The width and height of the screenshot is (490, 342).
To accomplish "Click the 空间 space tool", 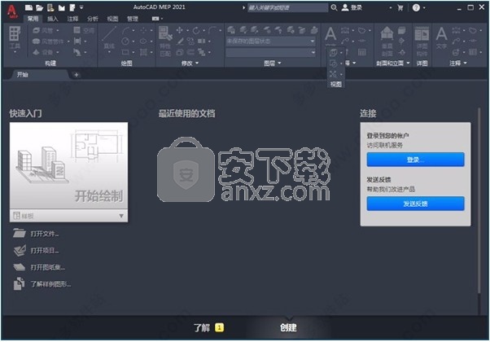I will point(84,30).
